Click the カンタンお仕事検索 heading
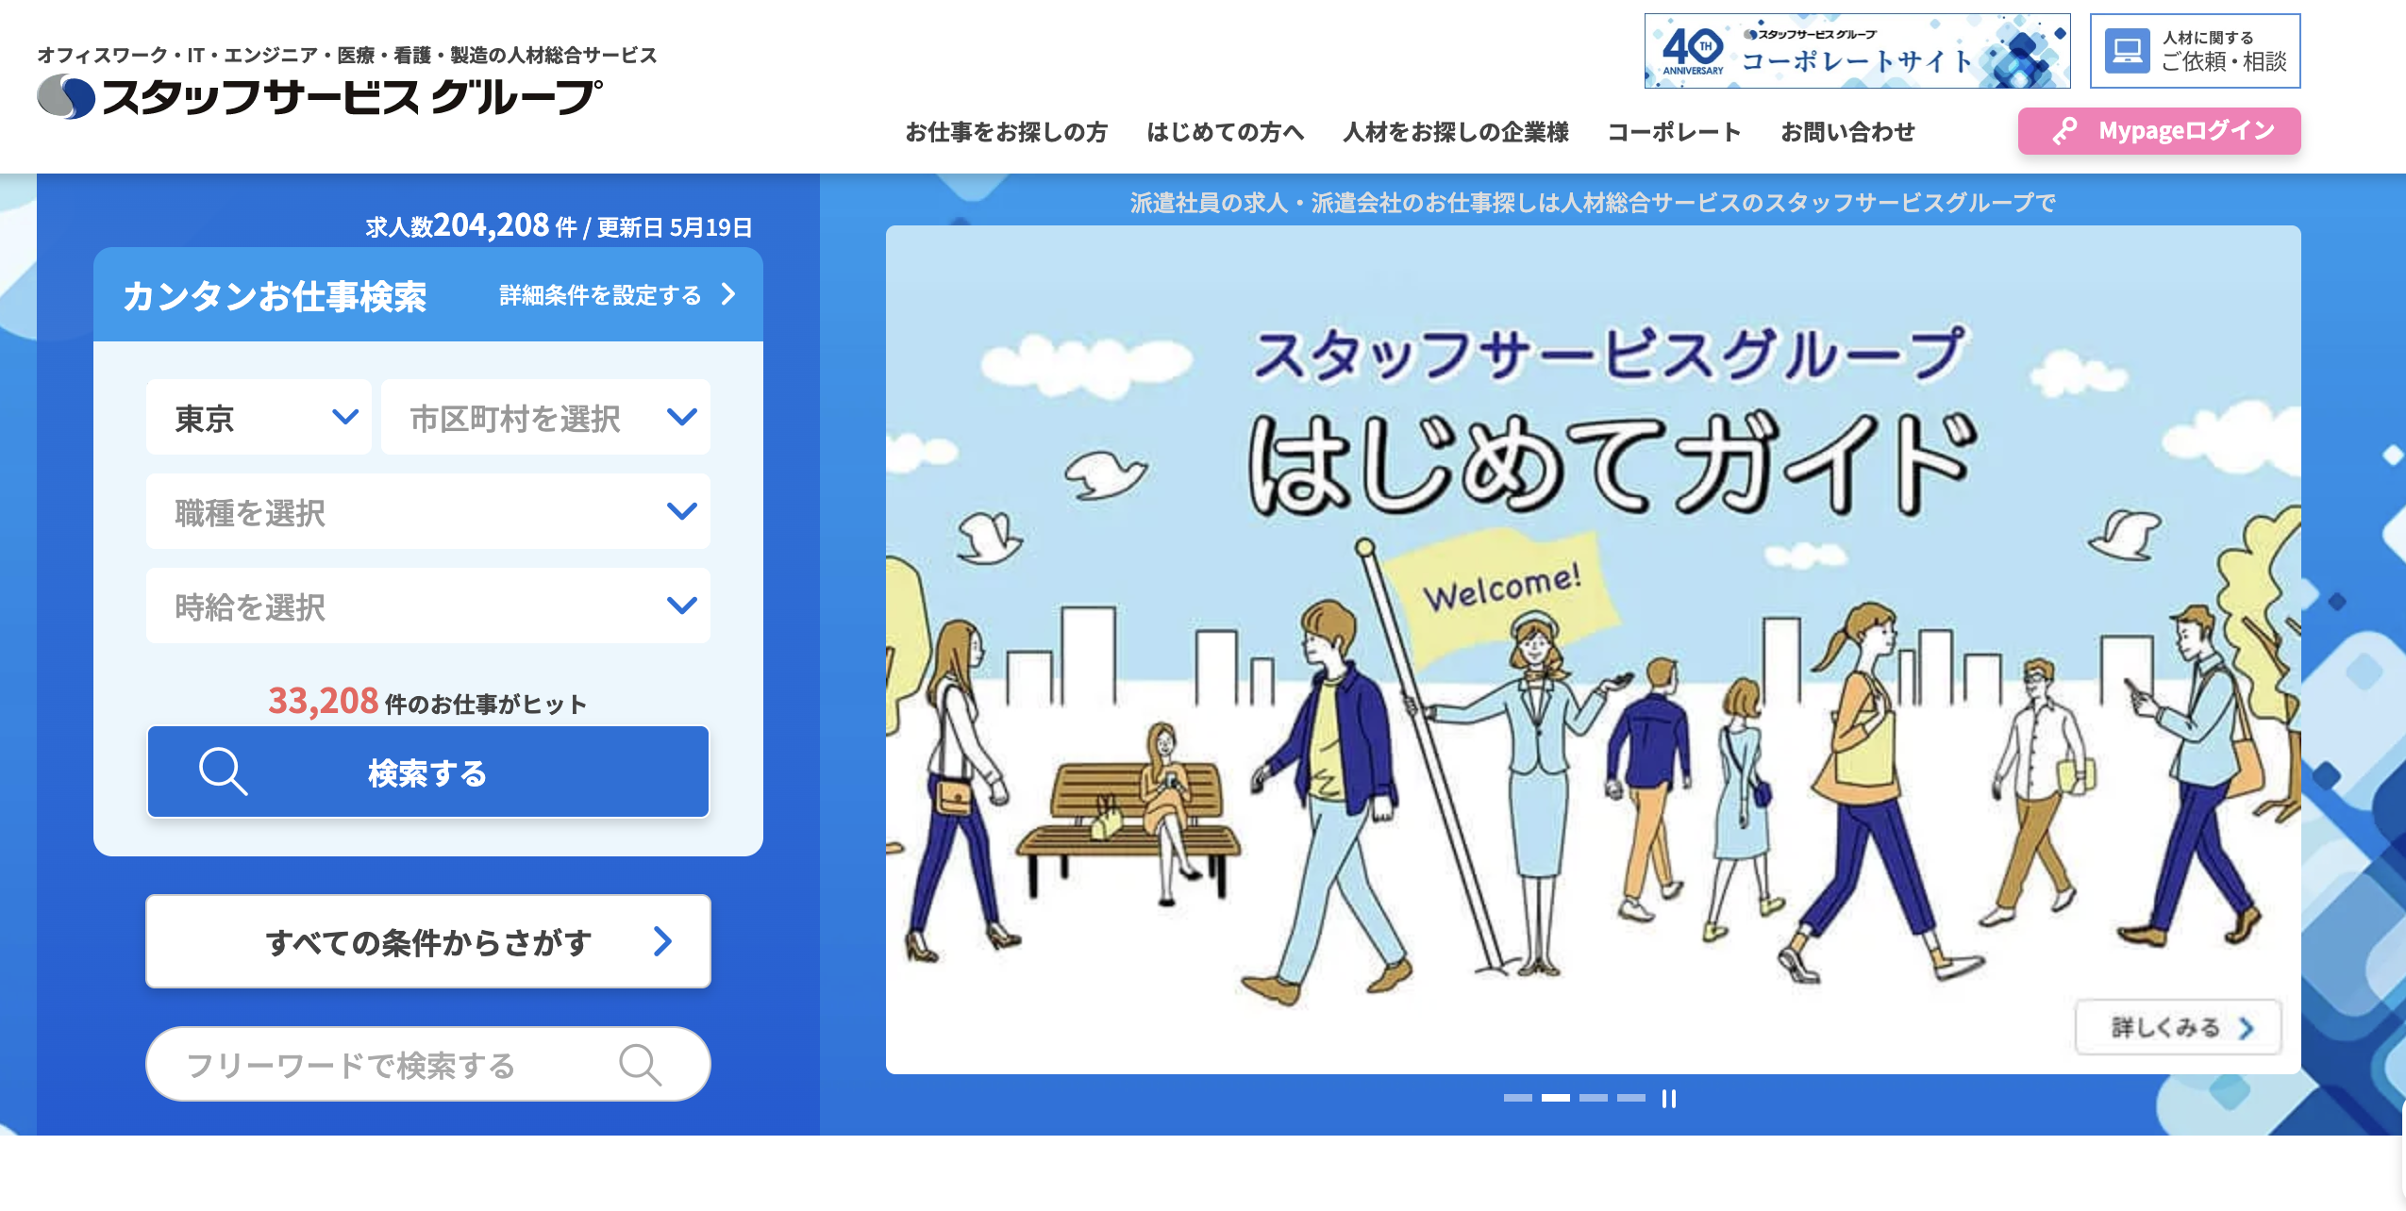 275,296
